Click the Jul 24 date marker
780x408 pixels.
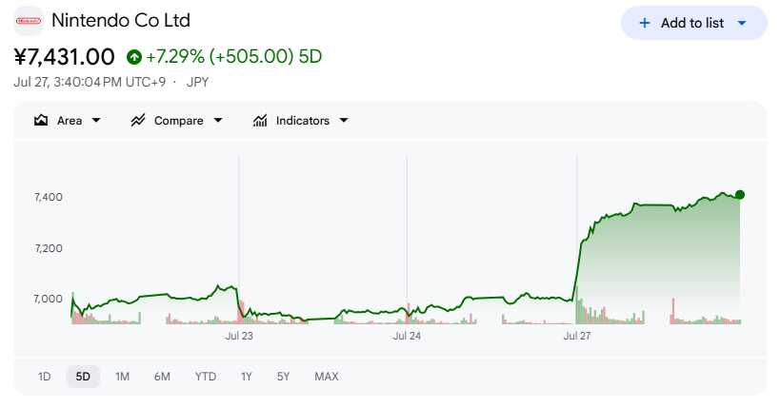pyautogui.click(x=407, y=336)
